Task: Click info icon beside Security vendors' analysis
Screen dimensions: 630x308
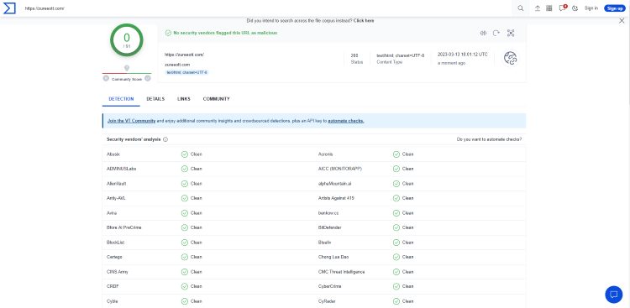Action: pos(165,140)
